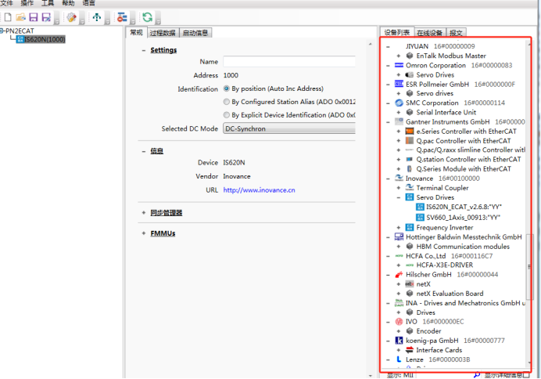
Task: Click the Hottinger Baldwin Messtechnik logo icon
Action: [x=399, y=236]
